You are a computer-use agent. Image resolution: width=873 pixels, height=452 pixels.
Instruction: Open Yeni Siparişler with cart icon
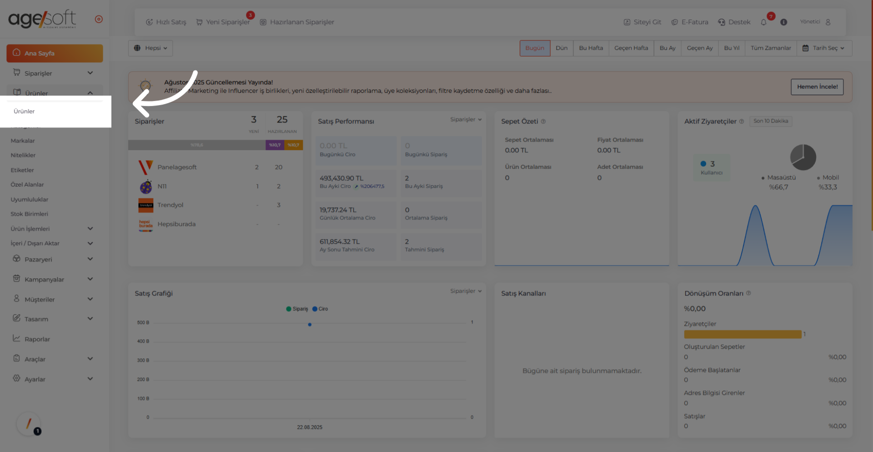click(x=223, y=22)
